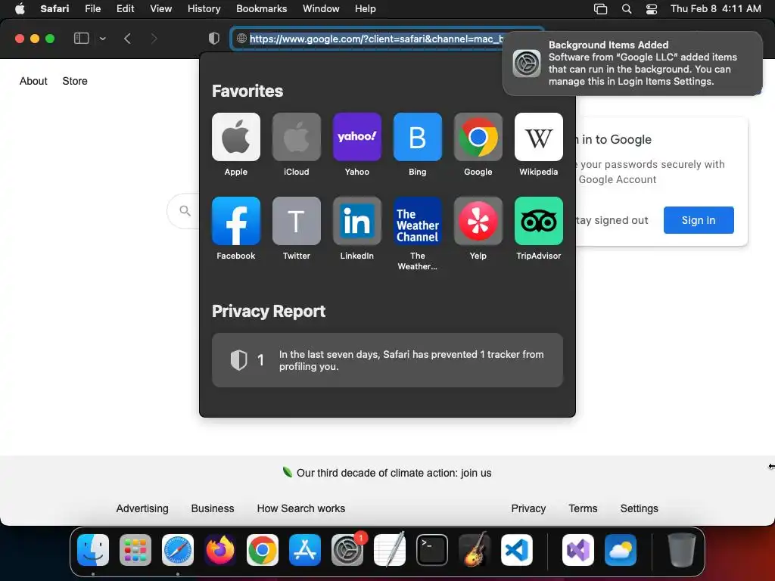
Task: Open Visual Studio Code from the Dock
Action: pyautogui.click(x=516, y=550)
